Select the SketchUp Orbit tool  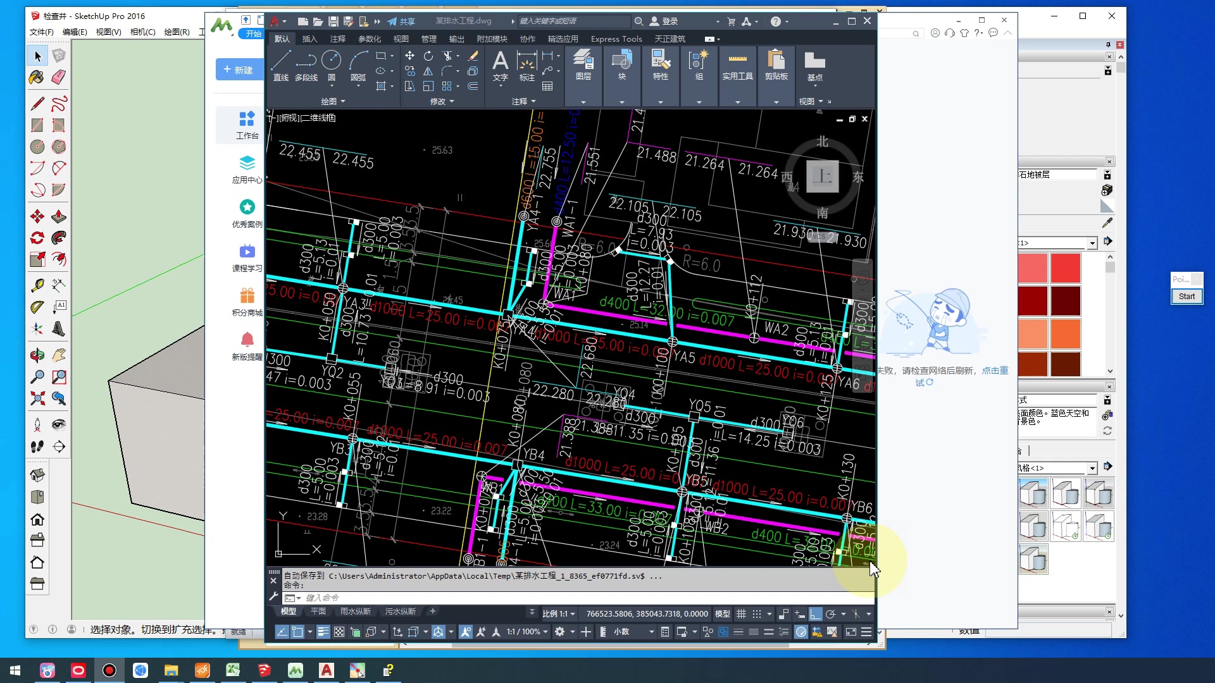coord(37,355)
